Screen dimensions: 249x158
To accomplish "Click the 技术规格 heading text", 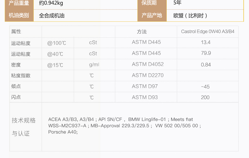I will point(24,121).
